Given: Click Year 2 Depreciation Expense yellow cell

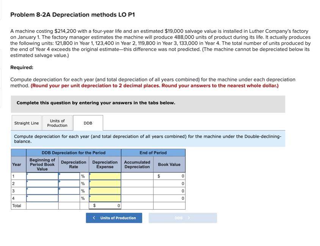Looking at the screenshot, I should pyautogui.click(x=105, y=184).
